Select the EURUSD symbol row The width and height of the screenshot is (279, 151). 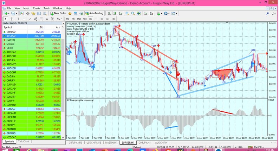coord(32,109)
